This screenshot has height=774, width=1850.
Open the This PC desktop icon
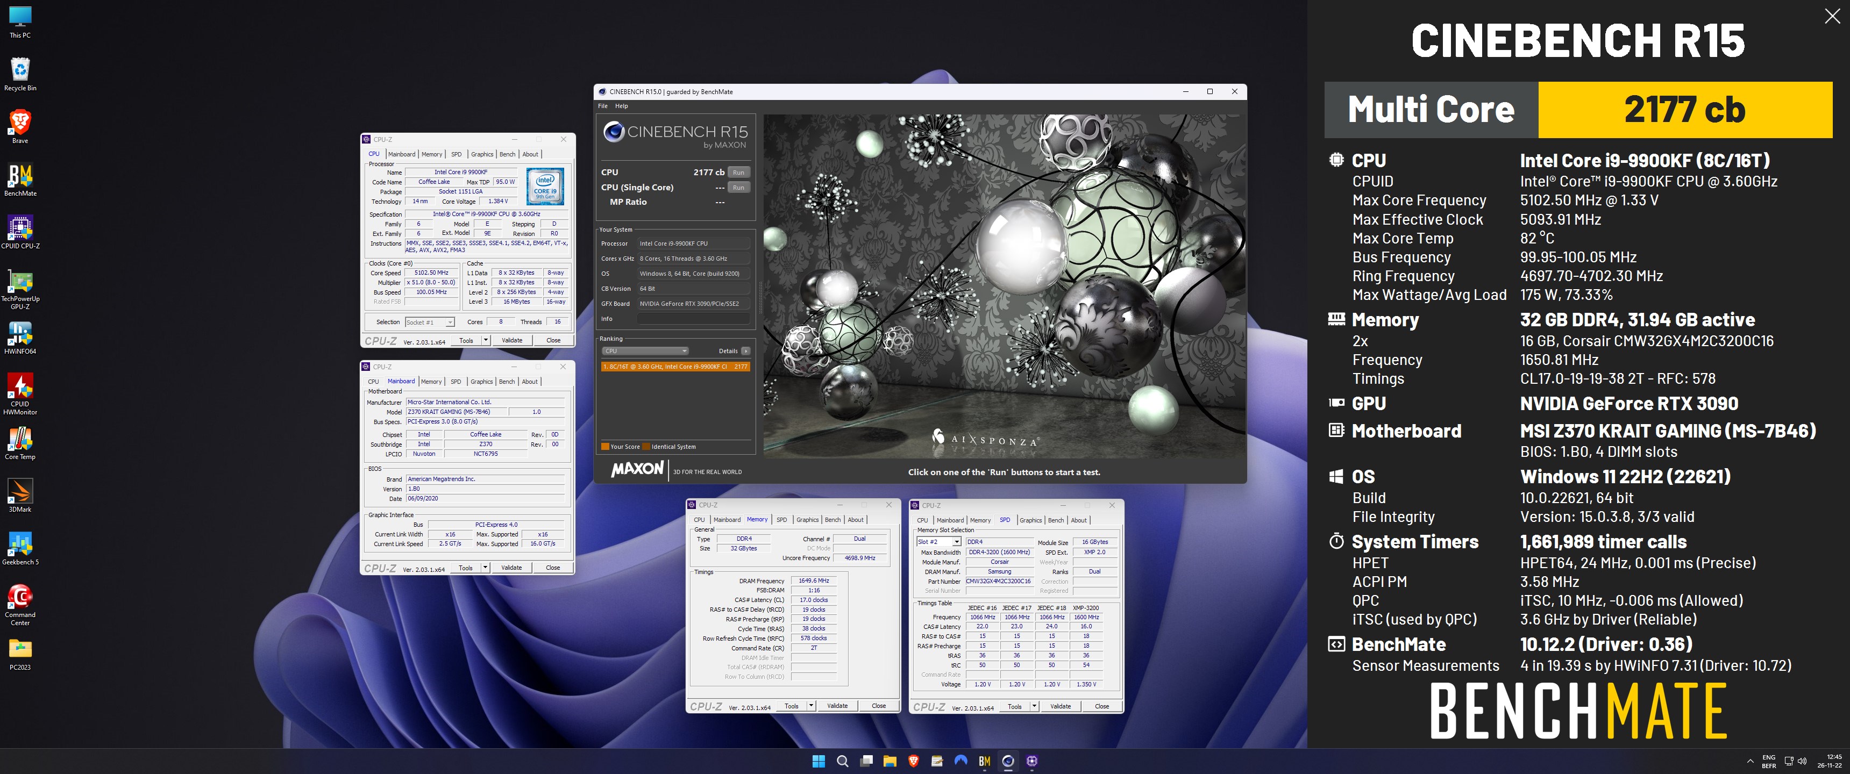(x=20, y=21)
